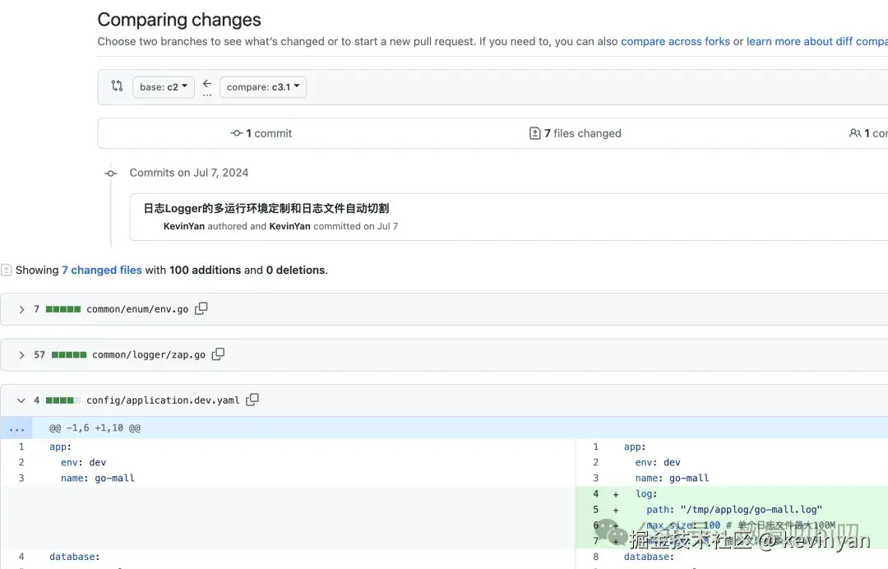Open the base: c2 branch dropdown
The width and height of the screenshot is (888, 569).
(x=164, y=87)
